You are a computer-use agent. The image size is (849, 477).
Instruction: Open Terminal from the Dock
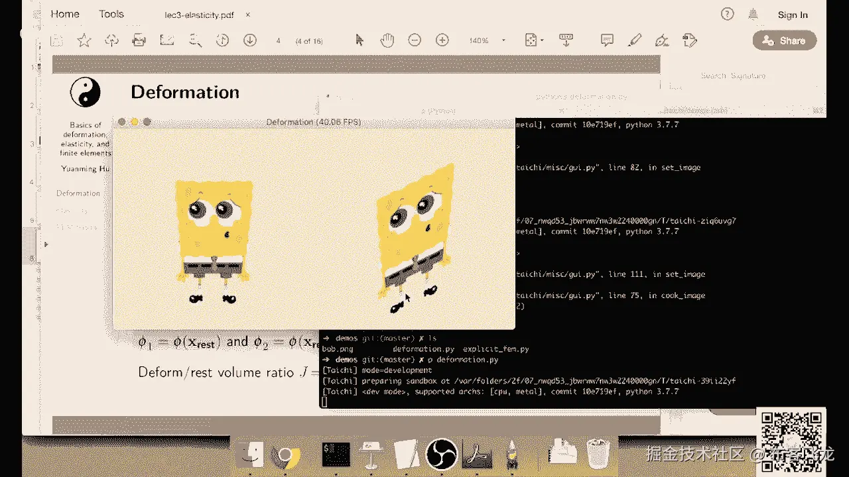tap(336, 455)
